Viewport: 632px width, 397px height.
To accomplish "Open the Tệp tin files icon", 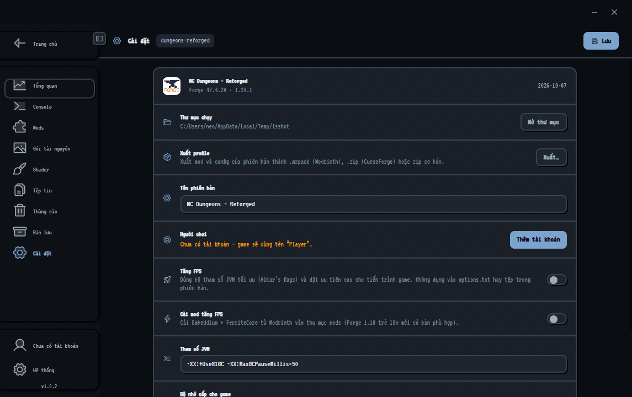I will coord(19,190).
